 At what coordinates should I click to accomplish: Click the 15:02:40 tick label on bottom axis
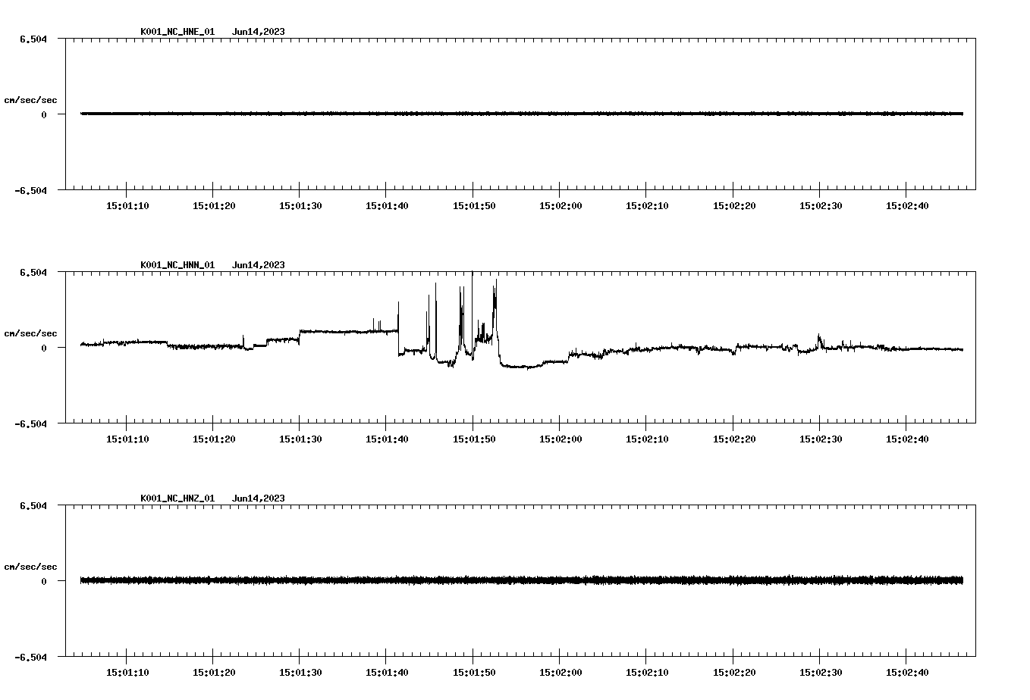point(909,671)
